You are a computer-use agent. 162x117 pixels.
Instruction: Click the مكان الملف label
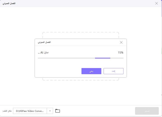tap(7, 111)
